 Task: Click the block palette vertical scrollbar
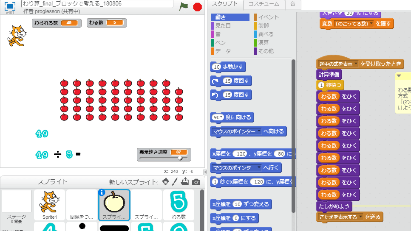click(293, 136)
